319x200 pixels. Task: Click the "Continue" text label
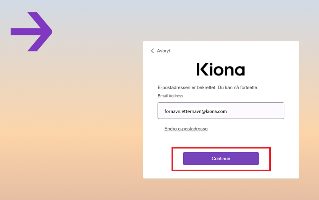(221, 158)
